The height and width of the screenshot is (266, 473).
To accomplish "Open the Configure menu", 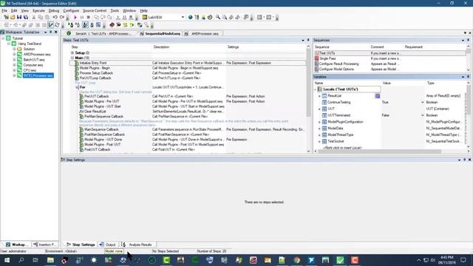I will (71, 10).
